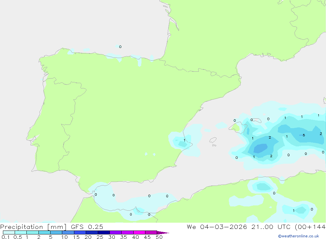
Task: Click the 'We 04-03-2026' date text
Action: tap(217, 227)
